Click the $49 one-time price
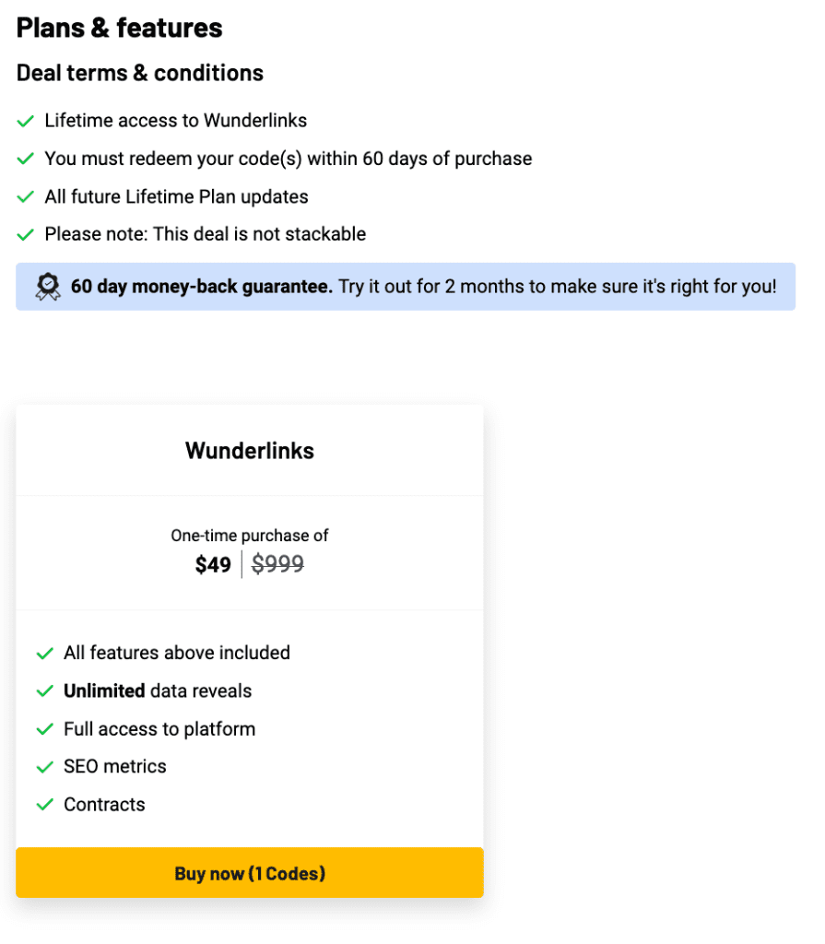This screenshot has width=825, height=944. point(213,565)
